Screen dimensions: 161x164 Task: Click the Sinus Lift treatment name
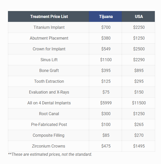pos(49,60)
